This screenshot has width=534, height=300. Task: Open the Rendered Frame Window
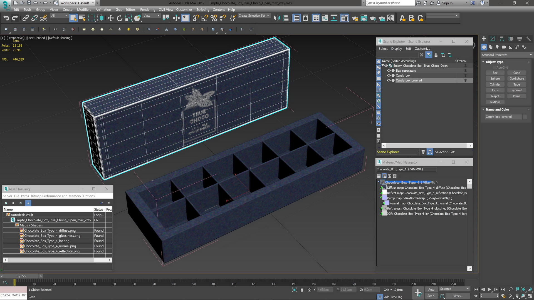pos(364,18)
